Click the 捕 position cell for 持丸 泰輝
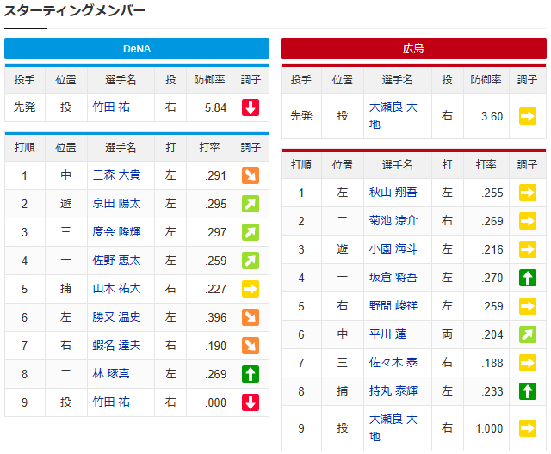The image size is (551, 454). point(343,391)
